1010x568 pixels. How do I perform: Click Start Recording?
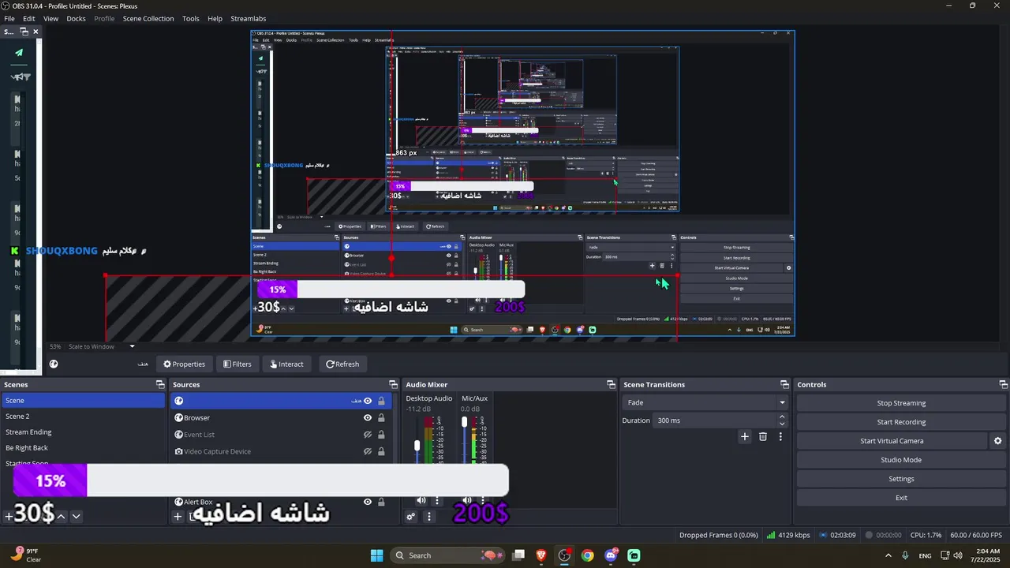coord(901,422)
